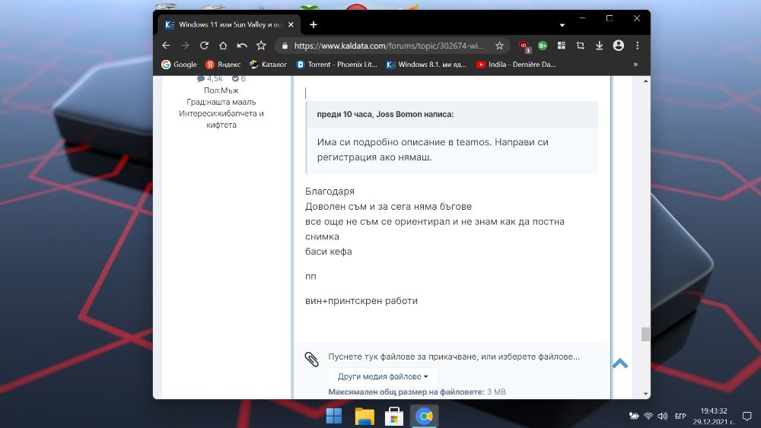Click the grid tiles toolbar icon
The height and width of the screenshot is (428, 761).
point(562,46)
